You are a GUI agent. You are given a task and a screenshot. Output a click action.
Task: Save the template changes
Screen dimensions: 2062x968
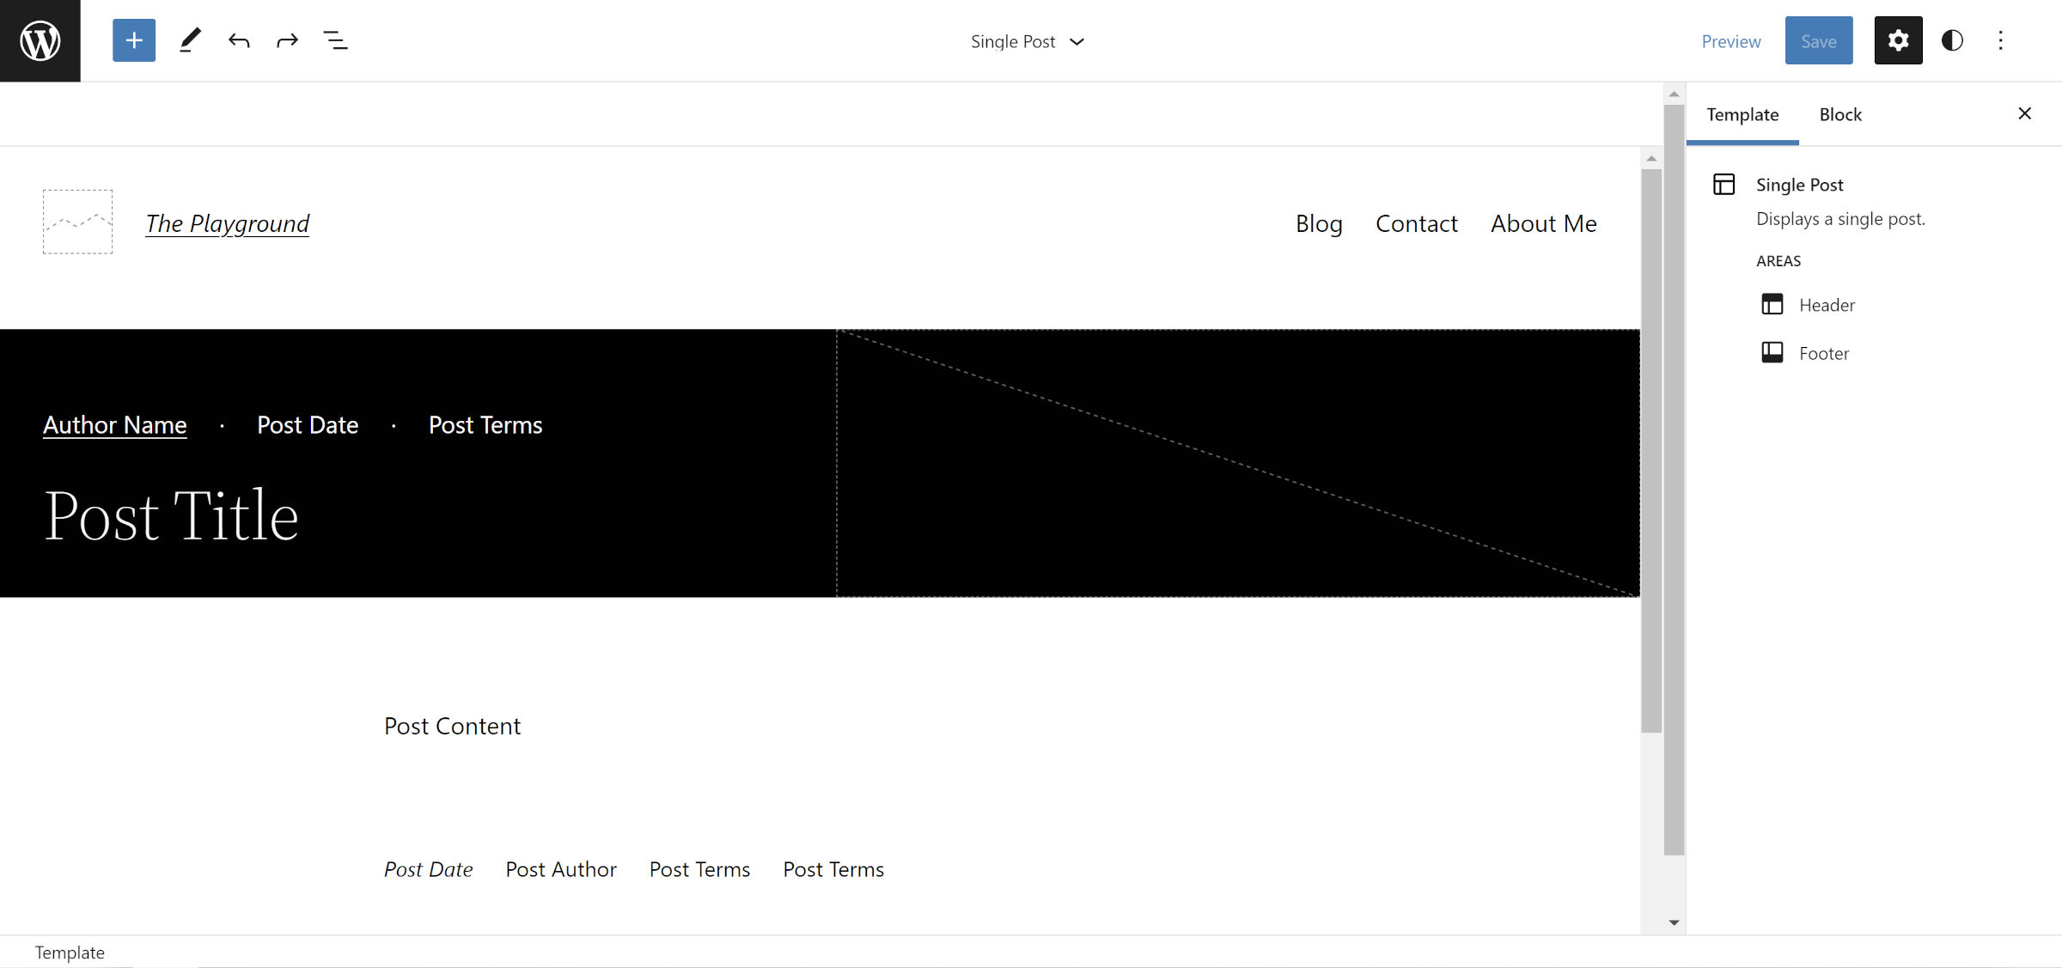point(1819,40)
